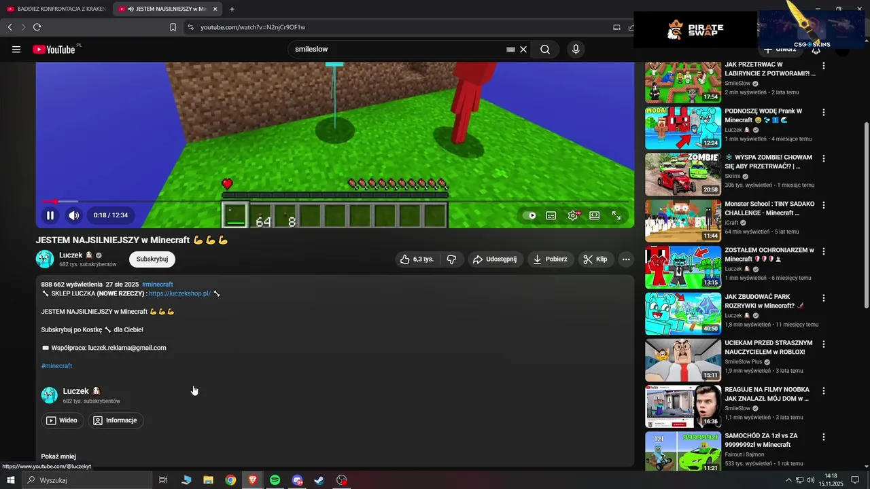
Task: Create a clip with Klip button
Action: coord(595,259)
